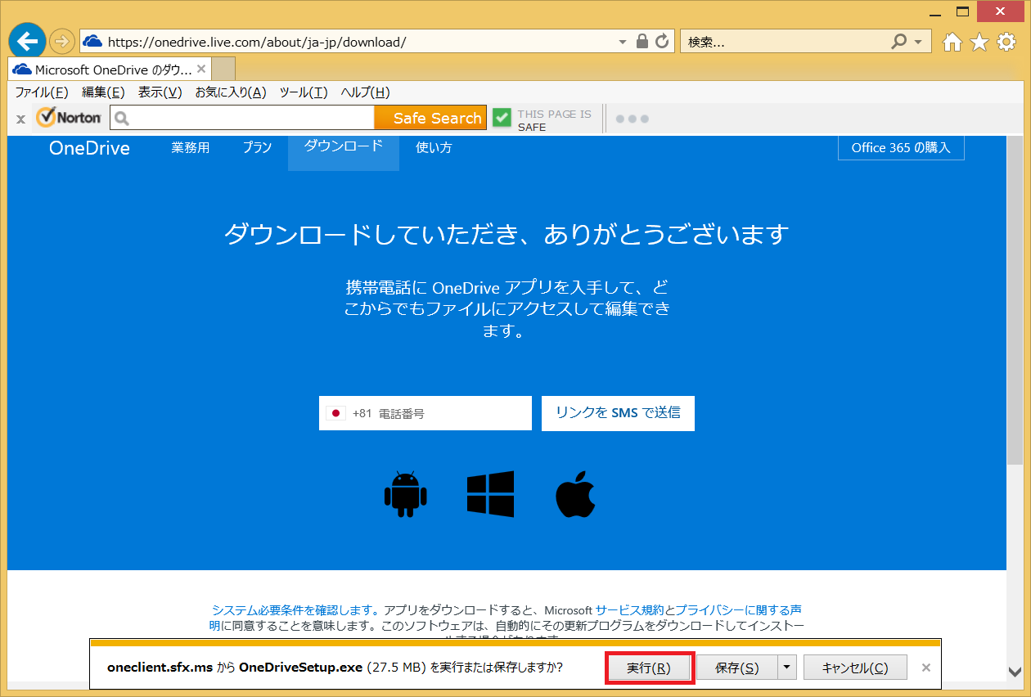Go to the プラン navigation item
The height and width of the screenshot is (697, 1031).
pyautogui.click(x=257, y=148)
